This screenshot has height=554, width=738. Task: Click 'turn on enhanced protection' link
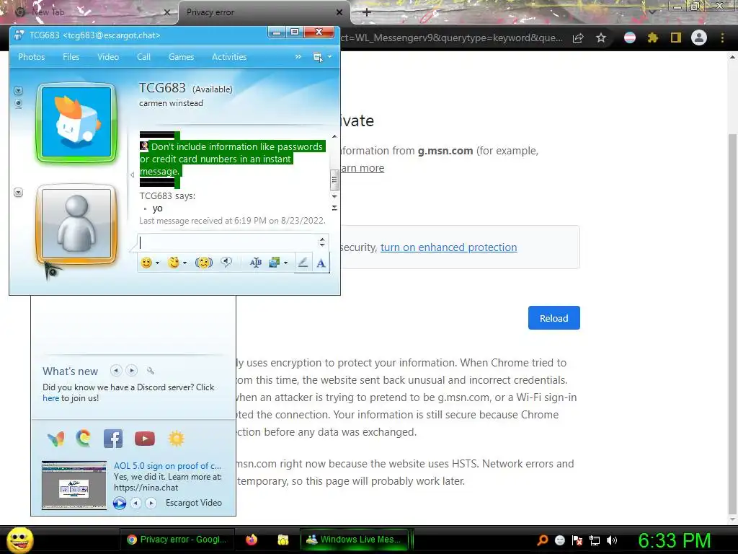[448, 247]
